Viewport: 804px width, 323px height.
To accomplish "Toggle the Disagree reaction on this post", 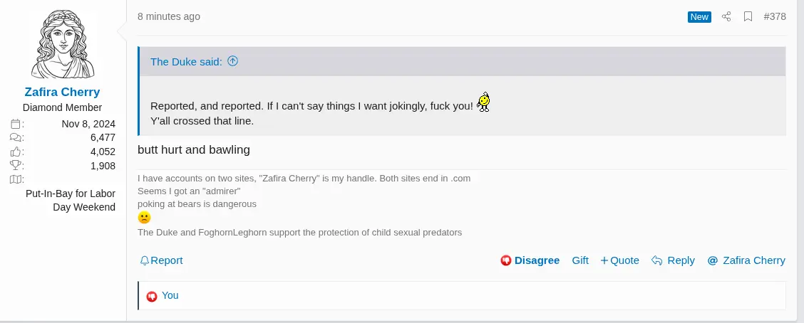I will click(x=530, y=260).
